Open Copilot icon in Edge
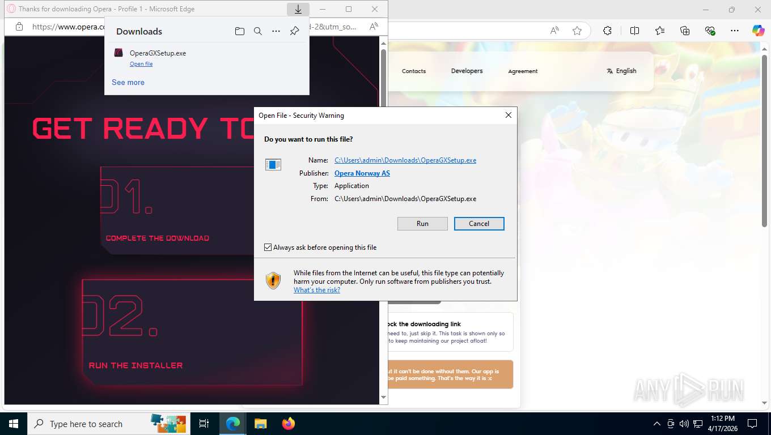 (x=759, y=31)
